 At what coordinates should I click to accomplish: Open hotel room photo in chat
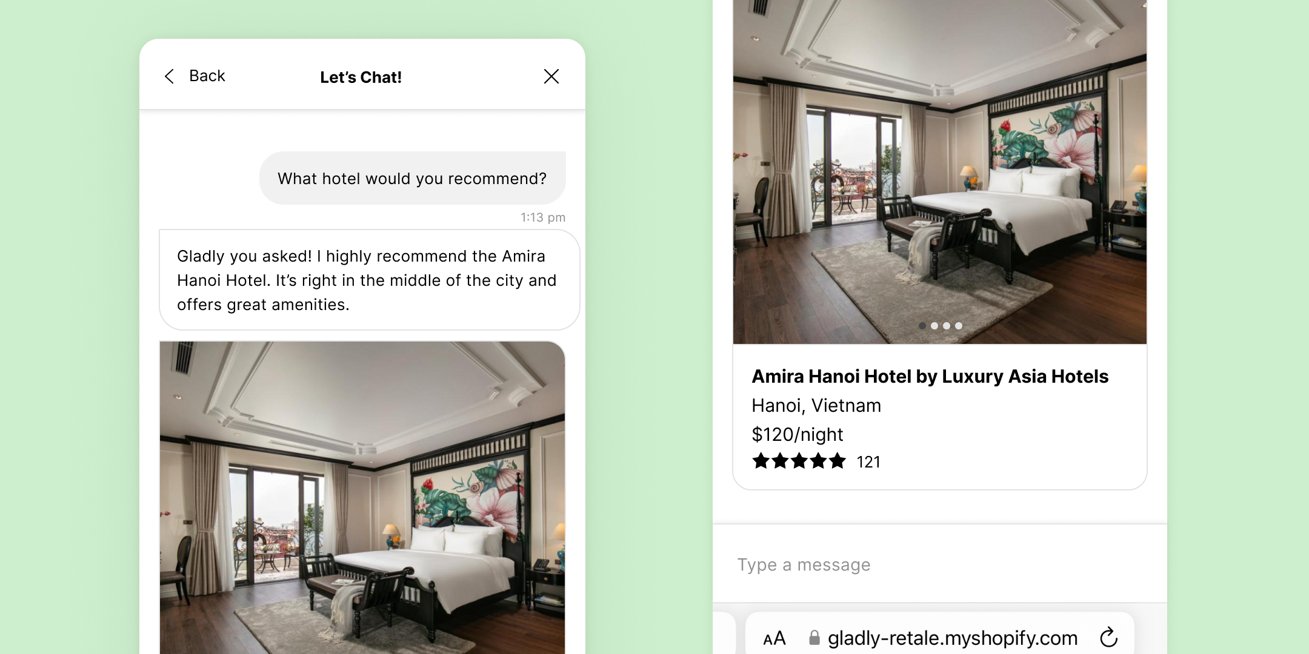click(x=362, y=497)
